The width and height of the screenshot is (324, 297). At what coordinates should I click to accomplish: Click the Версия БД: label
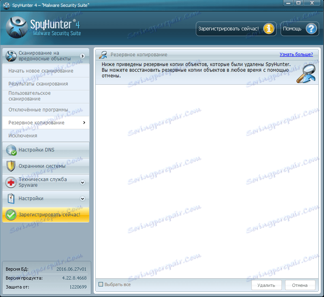tap(17, 269)
